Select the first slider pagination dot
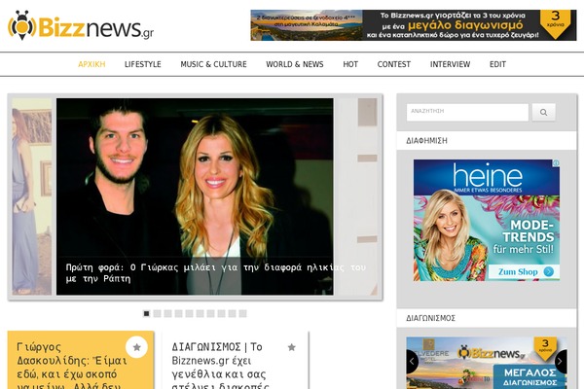The height and width of the screenshot is (389, 584). [x=146, y=314]
